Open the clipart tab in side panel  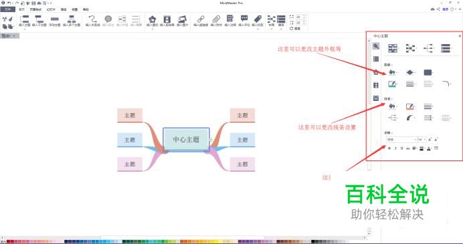pyautogui.click(x=376, y=86)
